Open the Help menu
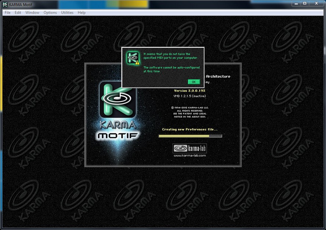Image resolution: width=326 pixels, height=230 pixels. [82, 12]
